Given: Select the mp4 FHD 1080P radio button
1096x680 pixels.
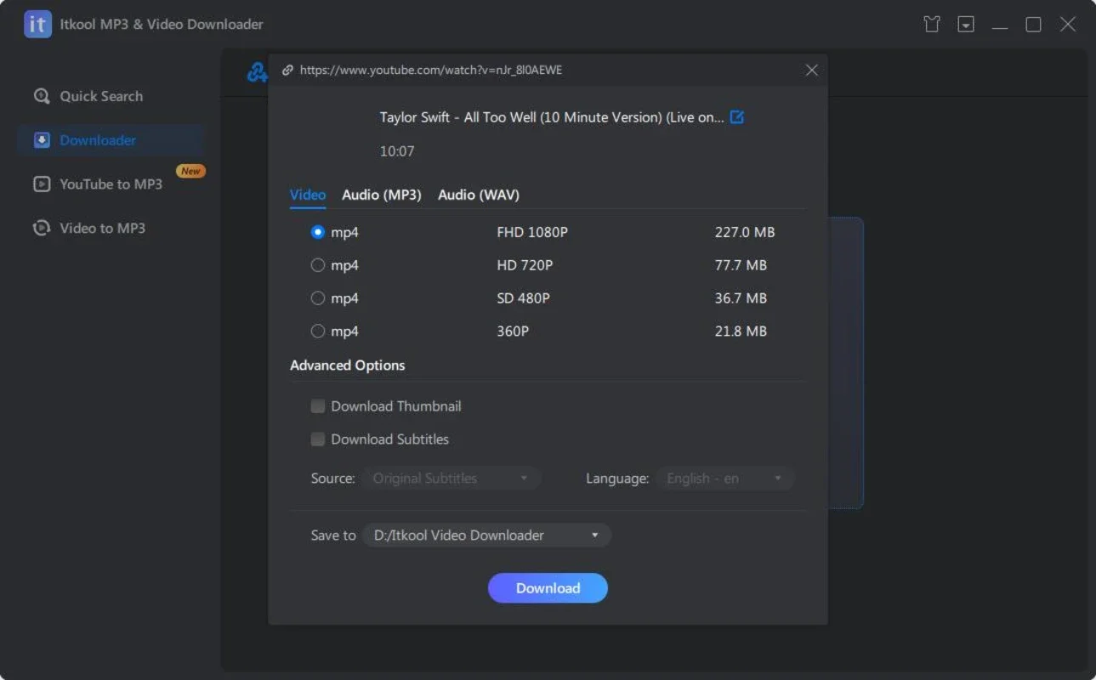Looking at the screenshot, I should [x=318, y=232].
